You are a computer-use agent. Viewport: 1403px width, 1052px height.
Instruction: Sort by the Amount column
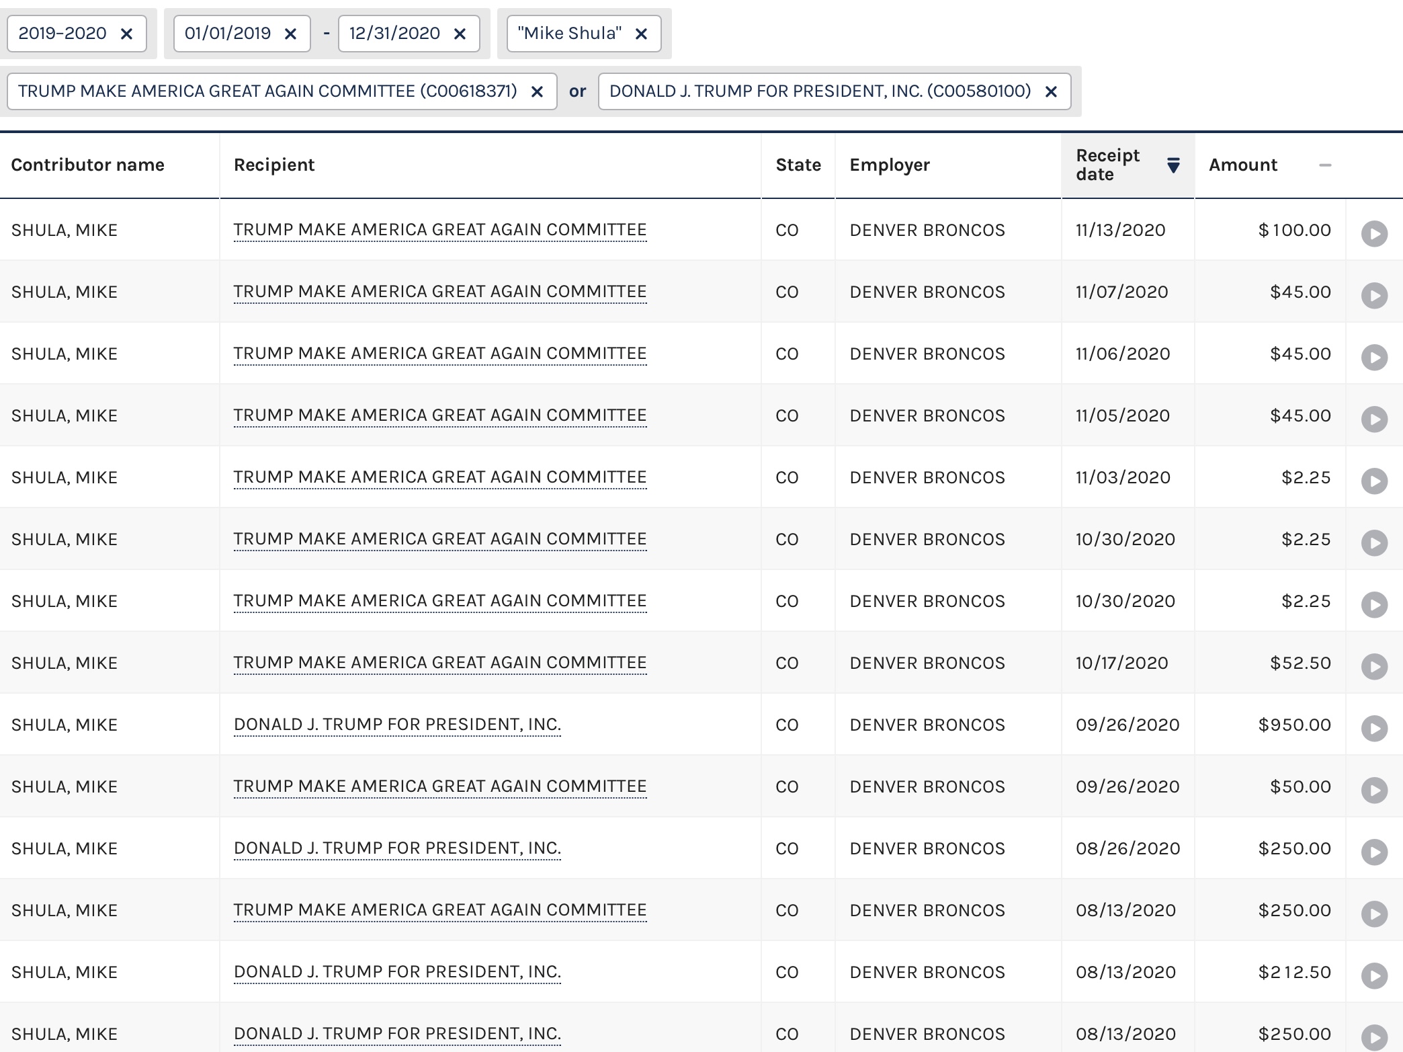[1270, 165]
